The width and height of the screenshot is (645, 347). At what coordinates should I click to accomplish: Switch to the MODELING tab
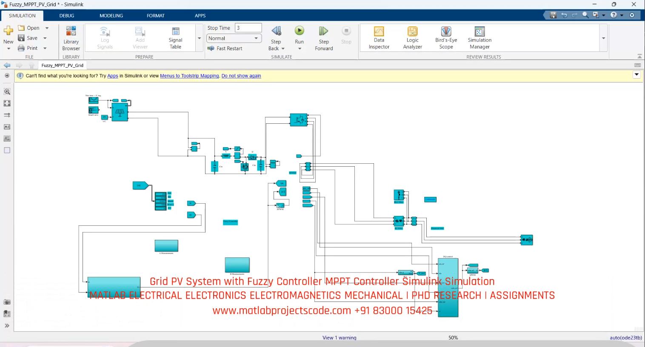tap(111, 16)
